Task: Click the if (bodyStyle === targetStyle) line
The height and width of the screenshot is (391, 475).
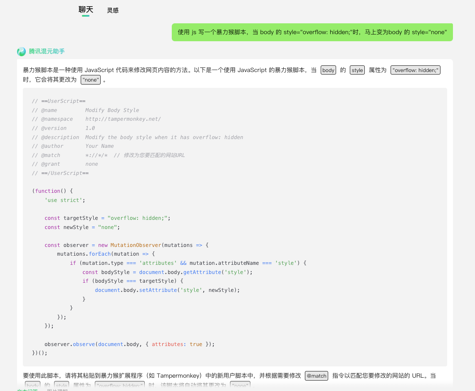Action: [133, 281]
